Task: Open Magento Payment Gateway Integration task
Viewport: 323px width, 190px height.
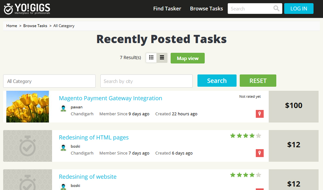Action: [x=110, y=98]
